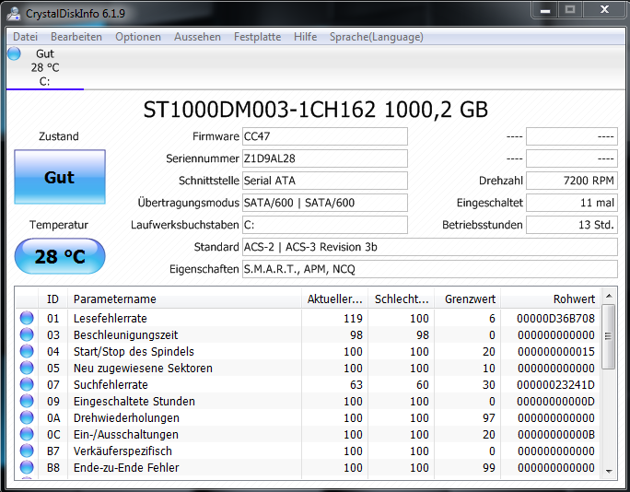Click the SMART list scroll up arrow
Viewport: 630px width, 492px height.
(x=609, y=297)
